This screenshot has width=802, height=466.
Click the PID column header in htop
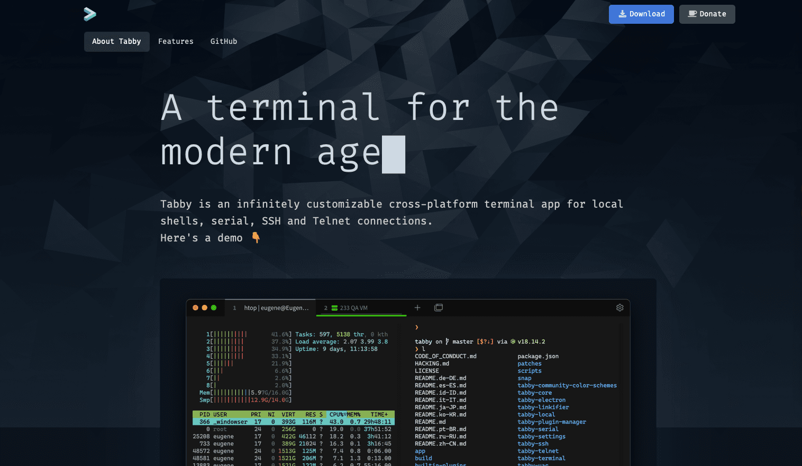(205, 415)
